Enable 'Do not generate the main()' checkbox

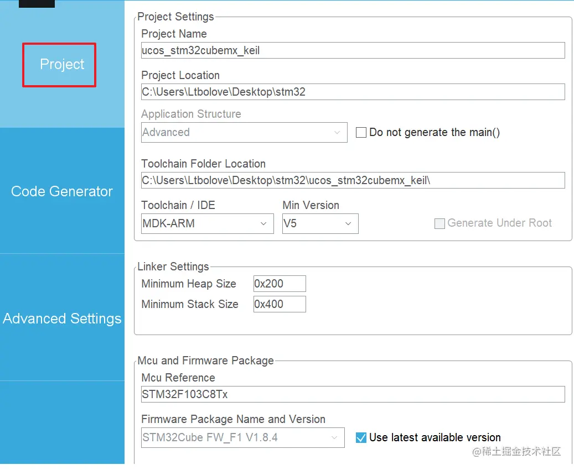(x=361, y=133)
